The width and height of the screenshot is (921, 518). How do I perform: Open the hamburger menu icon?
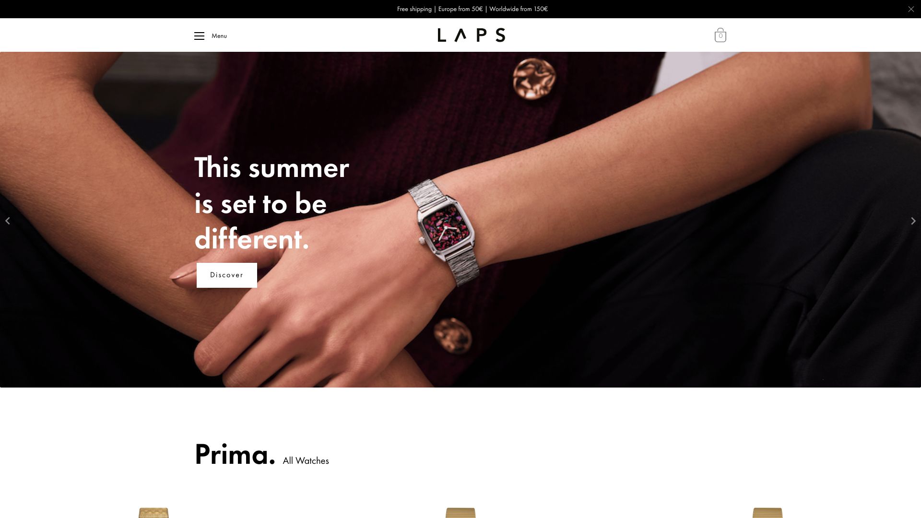(199, 36)
